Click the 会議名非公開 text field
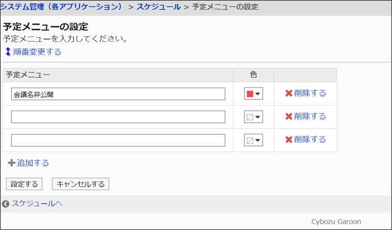Viewport: 392px width, 230px height. point(118,94)
